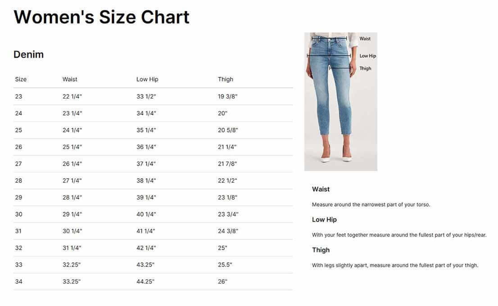Image resolution: width=498 pixels, height=306 pixels.
Task: Click the Low Hip column header
Action: tap(147, 79)
